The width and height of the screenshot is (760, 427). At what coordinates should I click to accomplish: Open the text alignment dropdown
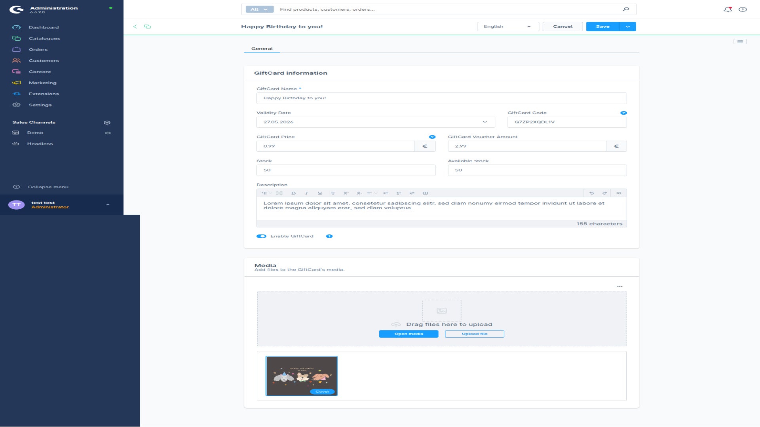tap(372, 193)
